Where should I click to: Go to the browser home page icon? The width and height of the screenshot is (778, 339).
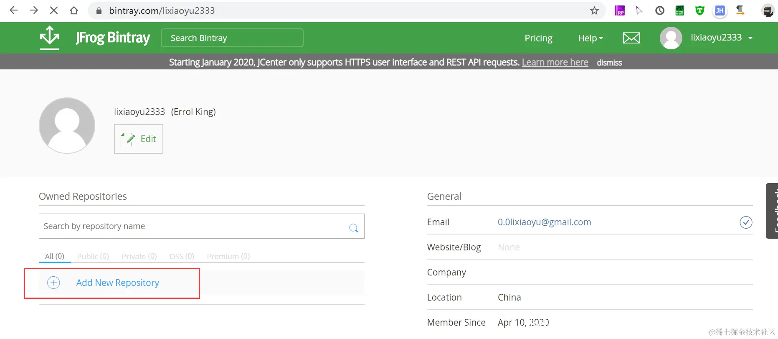point(74,10)
